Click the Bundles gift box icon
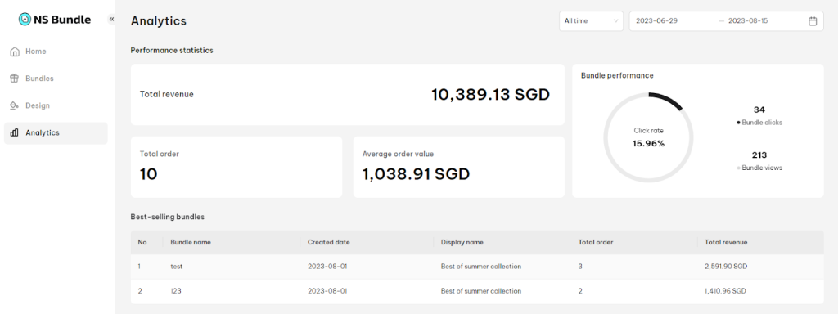 coord(15,78)
